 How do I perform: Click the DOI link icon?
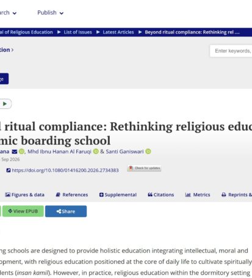tap(9, 170)
